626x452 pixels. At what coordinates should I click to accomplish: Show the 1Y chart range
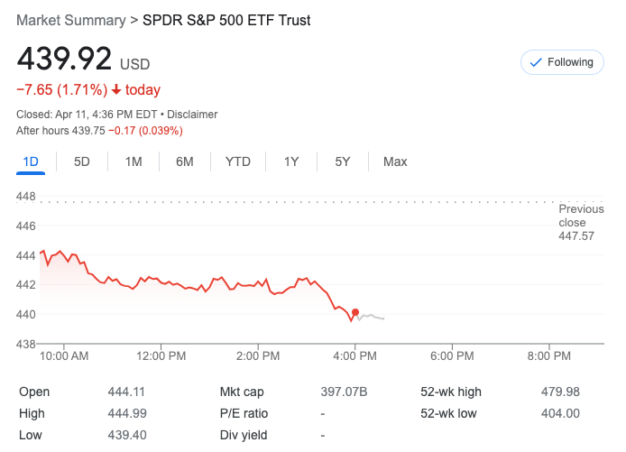(291, 161)
